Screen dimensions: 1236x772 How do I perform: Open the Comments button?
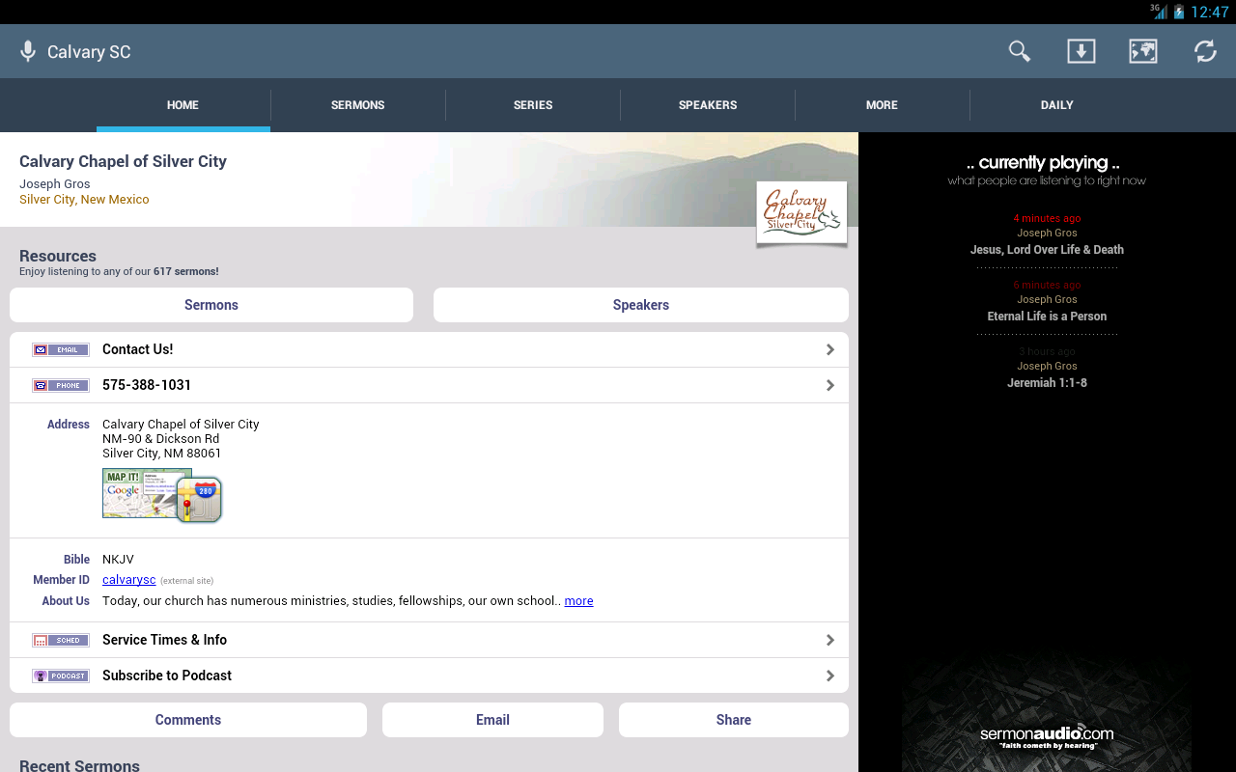click(188, 720)
